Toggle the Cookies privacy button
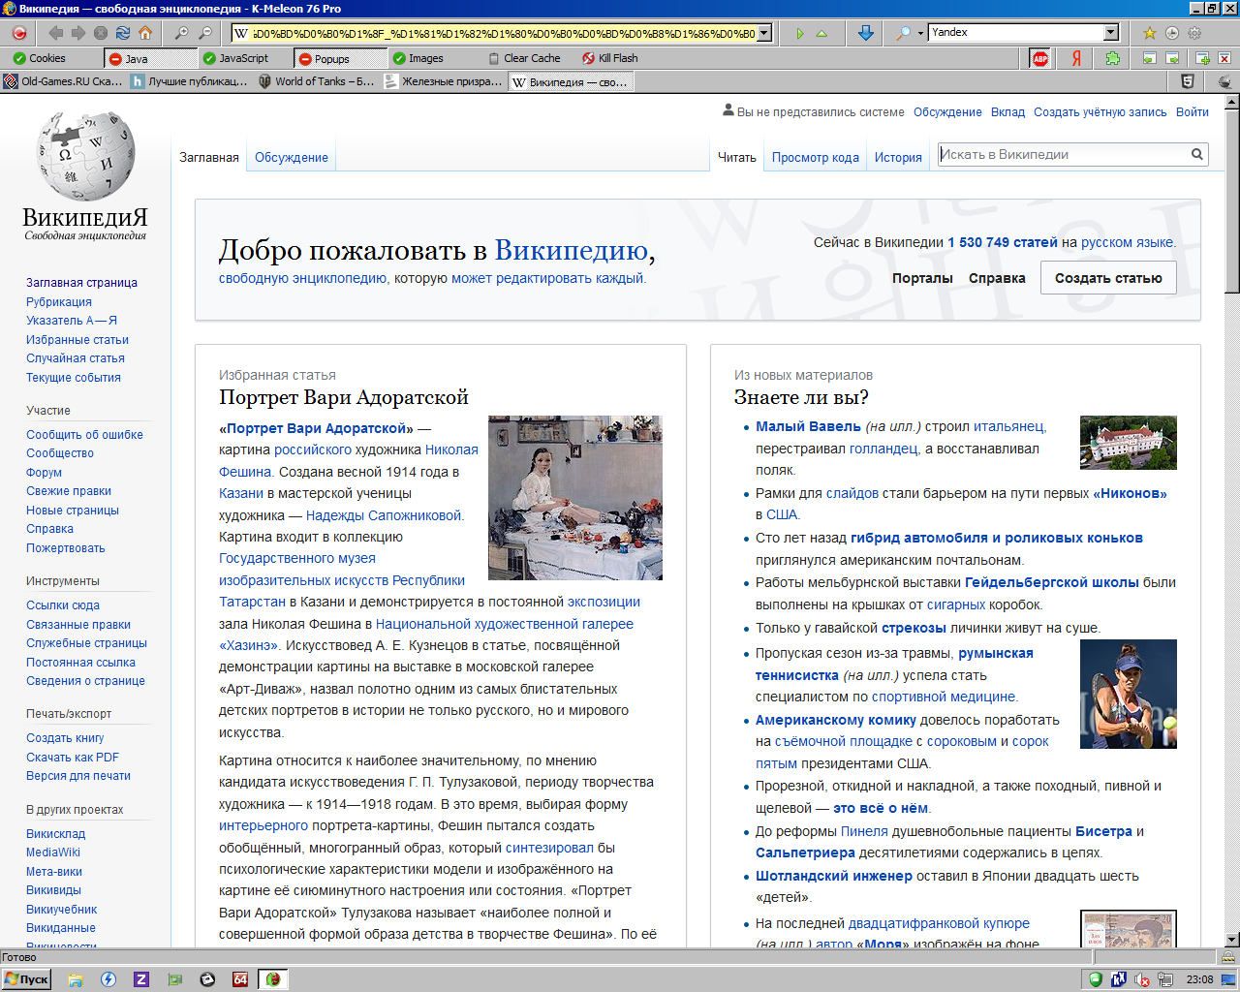Screen dimensions: 1240x992 (x=39, y=58)
